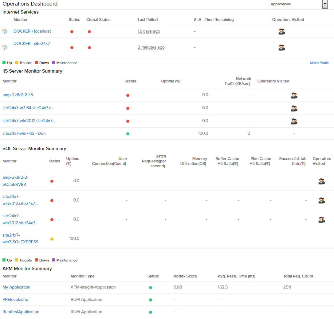Open the Applications dropdown arrow

pyautogui.click(x=325, y=4)
